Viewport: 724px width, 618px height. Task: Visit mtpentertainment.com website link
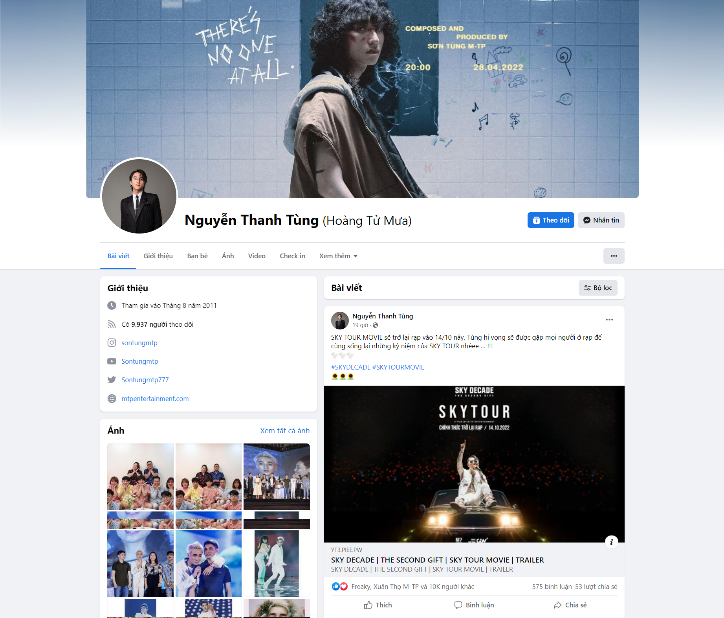[x=155, y=399]
